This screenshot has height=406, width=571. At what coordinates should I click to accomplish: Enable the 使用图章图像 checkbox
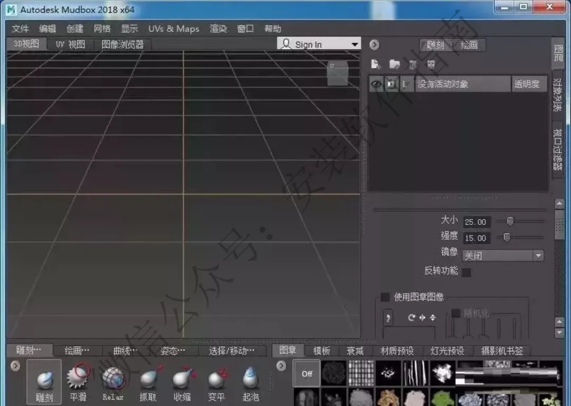385,297
